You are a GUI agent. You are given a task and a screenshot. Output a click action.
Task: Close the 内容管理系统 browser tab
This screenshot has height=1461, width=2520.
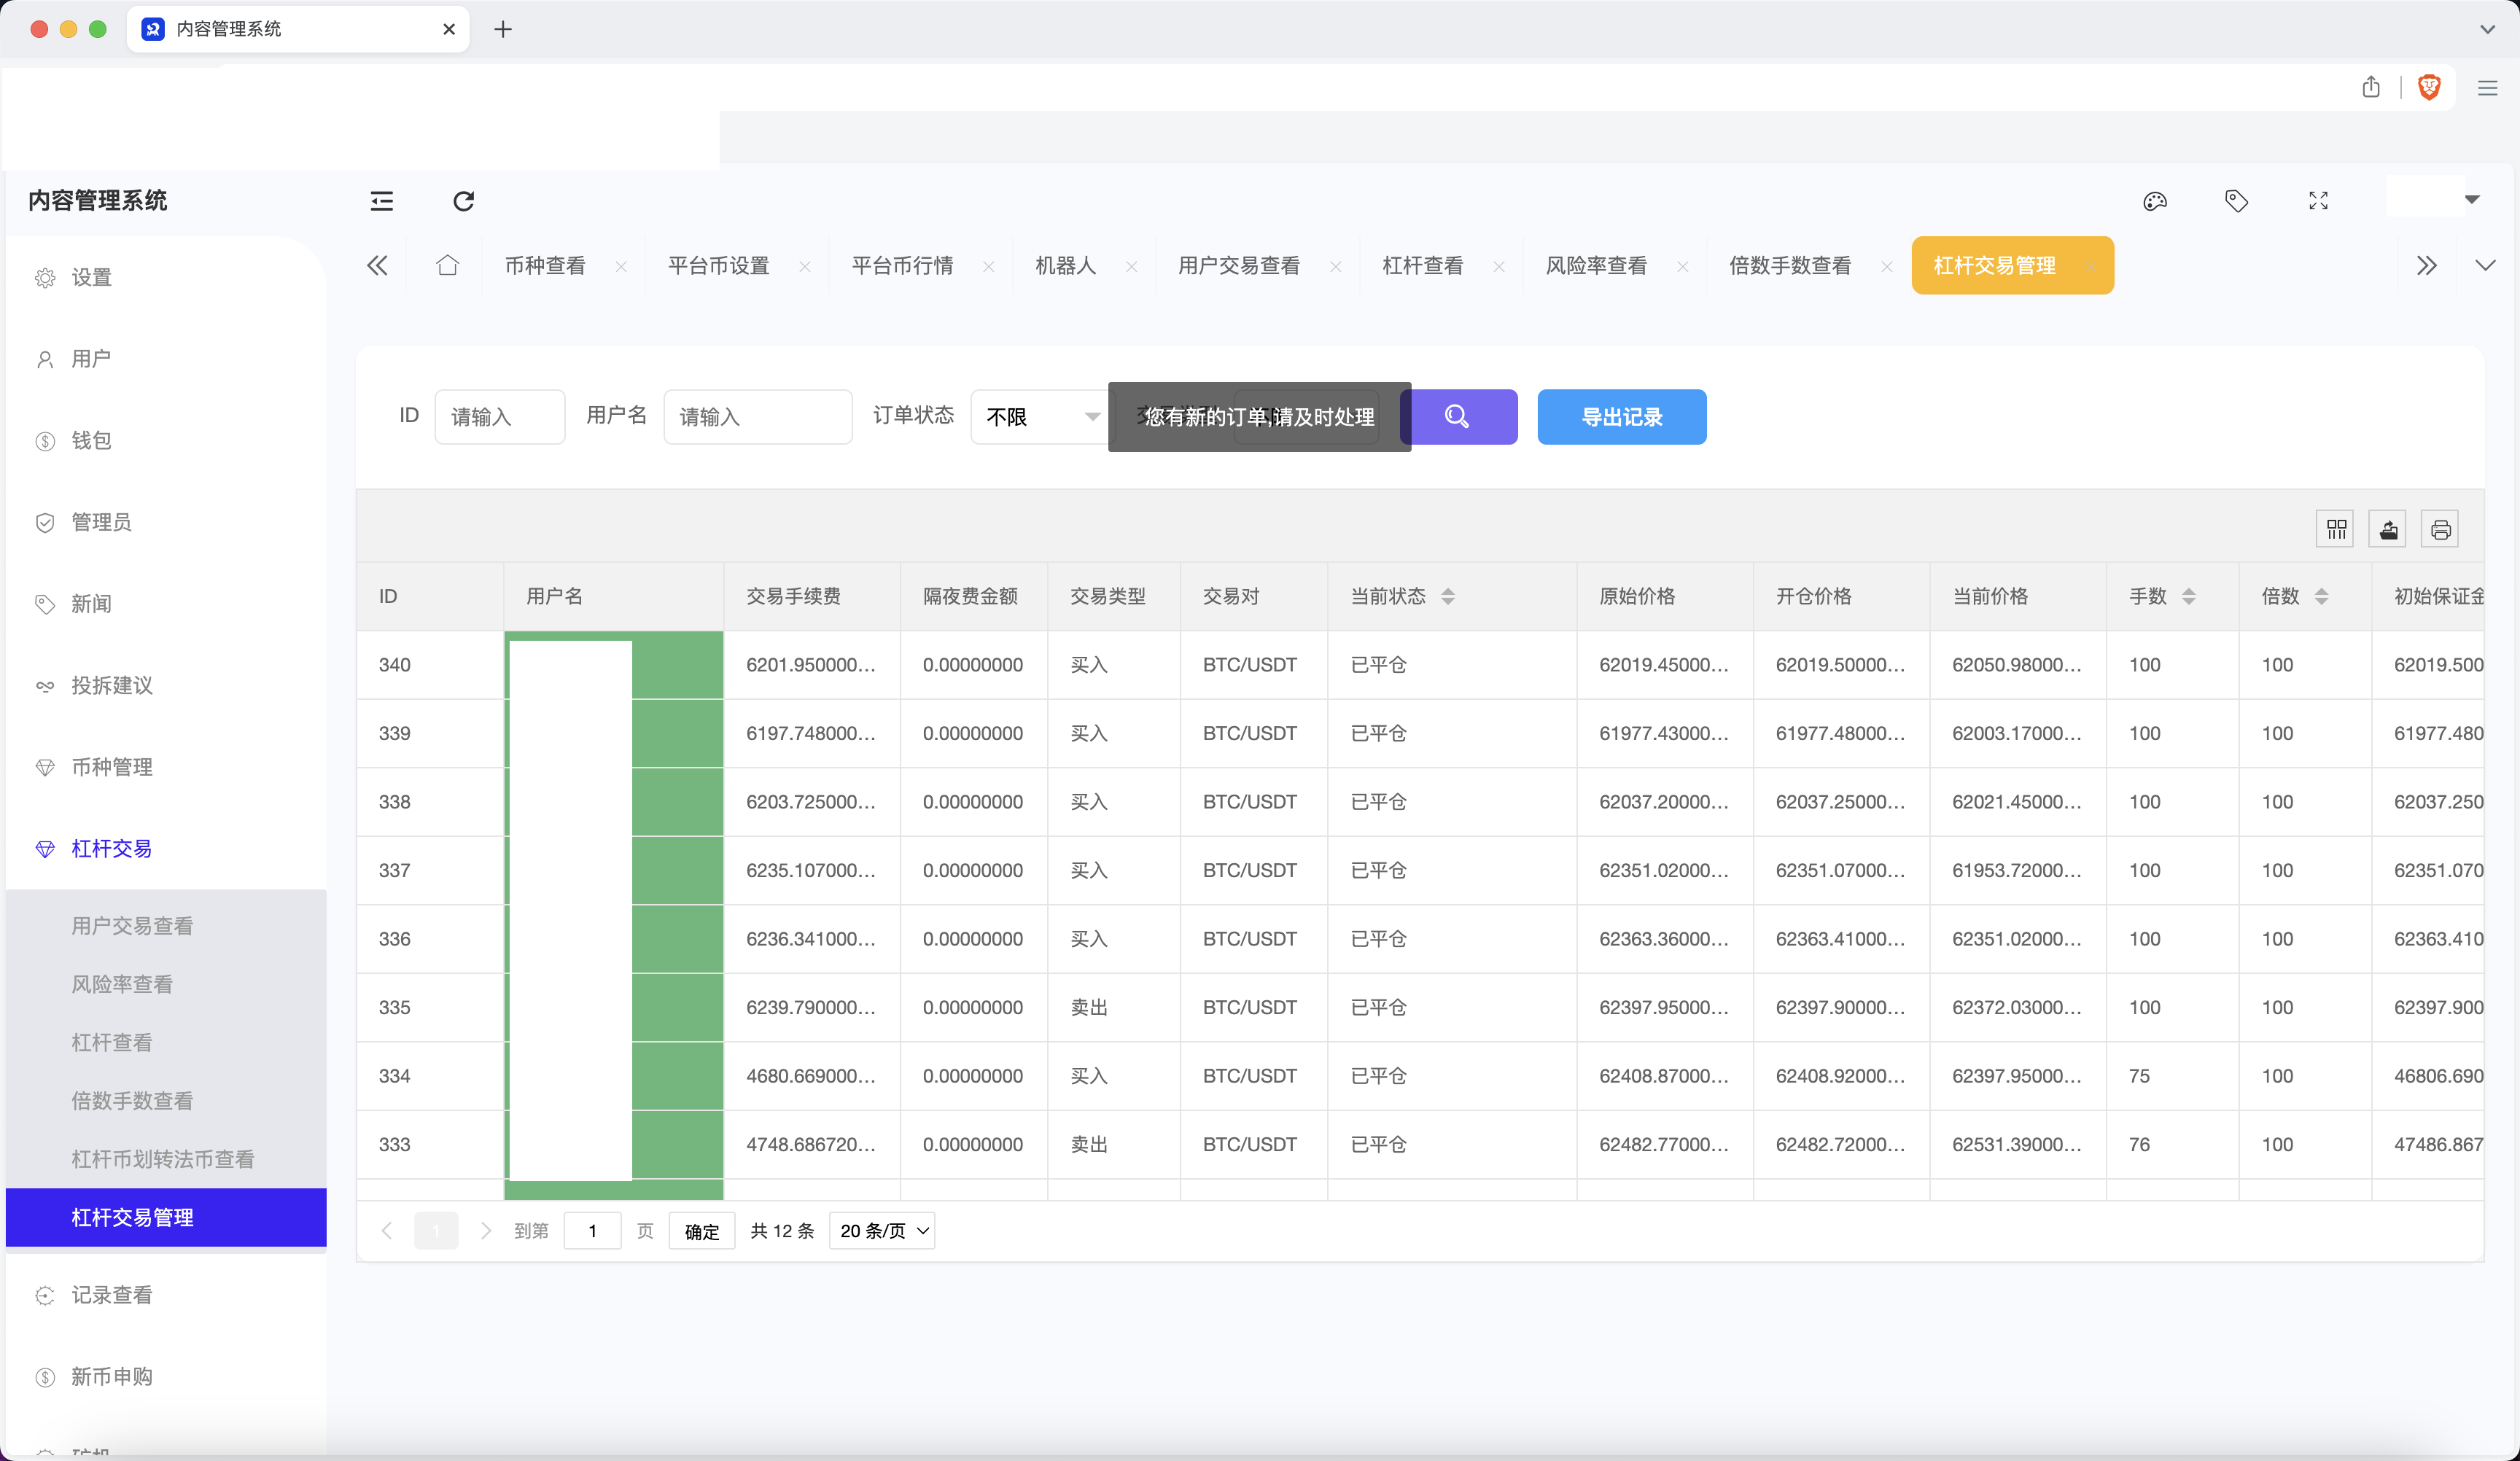pos(449,29)
